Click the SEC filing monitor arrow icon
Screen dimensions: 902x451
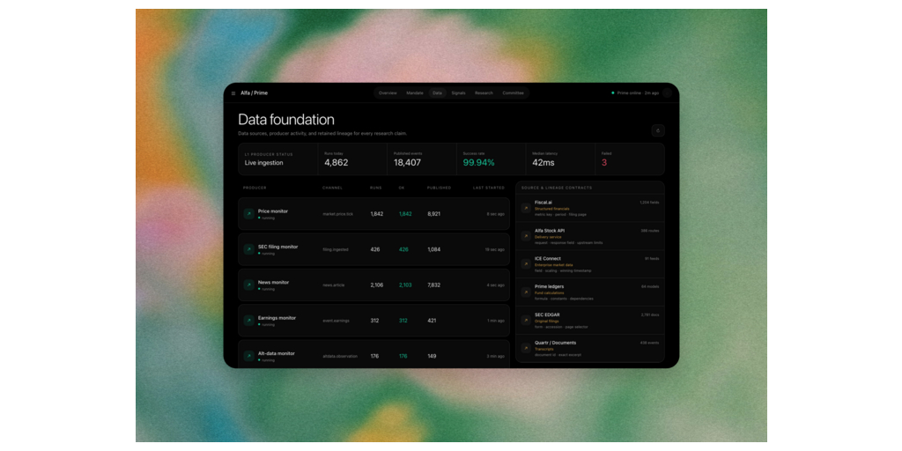pyautogui.click(x=249, y=249)
